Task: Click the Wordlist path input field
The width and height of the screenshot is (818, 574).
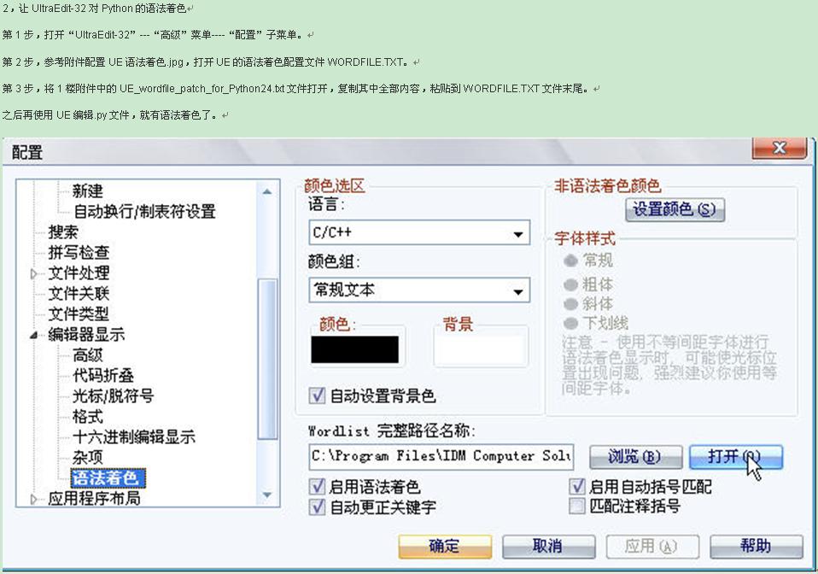Action: [441, 456]
